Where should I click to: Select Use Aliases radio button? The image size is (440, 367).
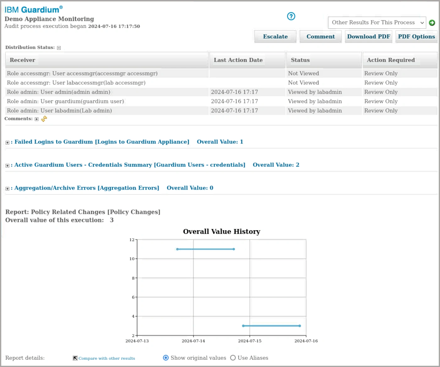tap(233, 358)
